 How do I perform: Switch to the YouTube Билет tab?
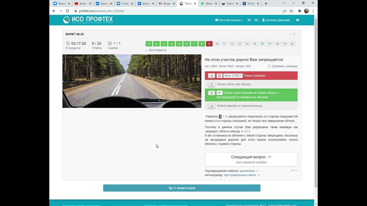click(83, 3)
